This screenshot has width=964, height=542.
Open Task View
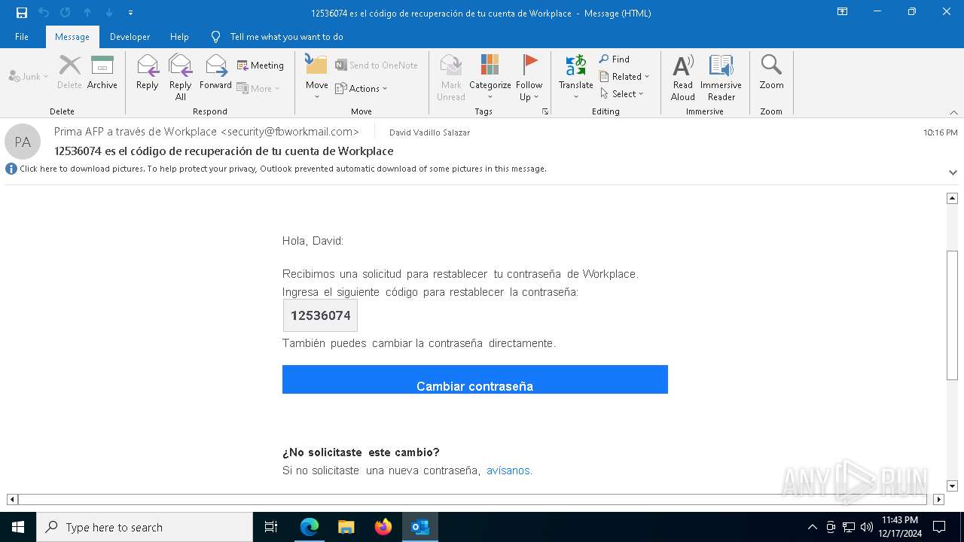[x=271, y=527]
